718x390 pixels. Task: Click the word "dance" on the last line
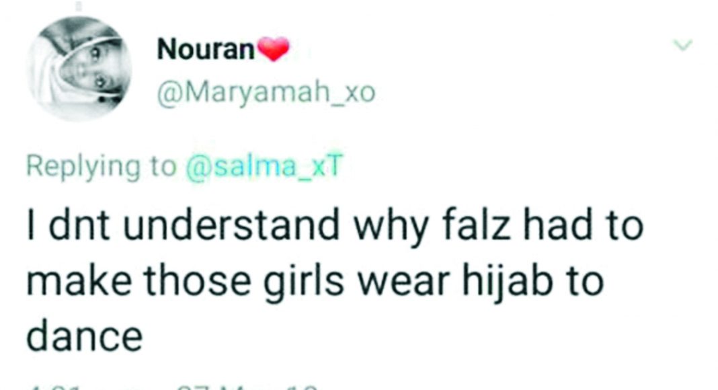tap(85, 337)
